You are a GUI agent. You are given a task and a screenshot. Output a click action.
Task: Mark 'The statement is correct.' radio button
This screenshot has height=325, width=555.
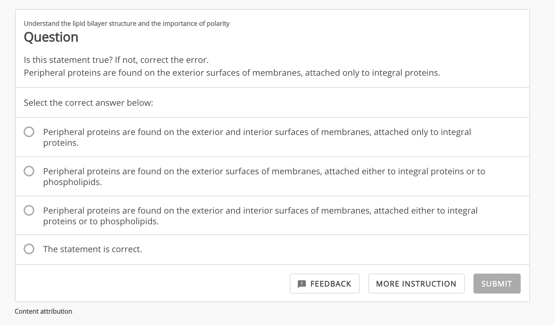coord(29,249)
